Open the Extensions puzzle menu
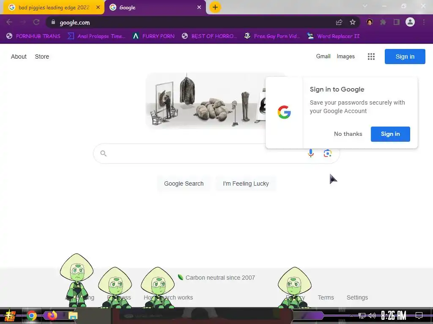The width and height of the screenshot is (433, 324). 383,22
